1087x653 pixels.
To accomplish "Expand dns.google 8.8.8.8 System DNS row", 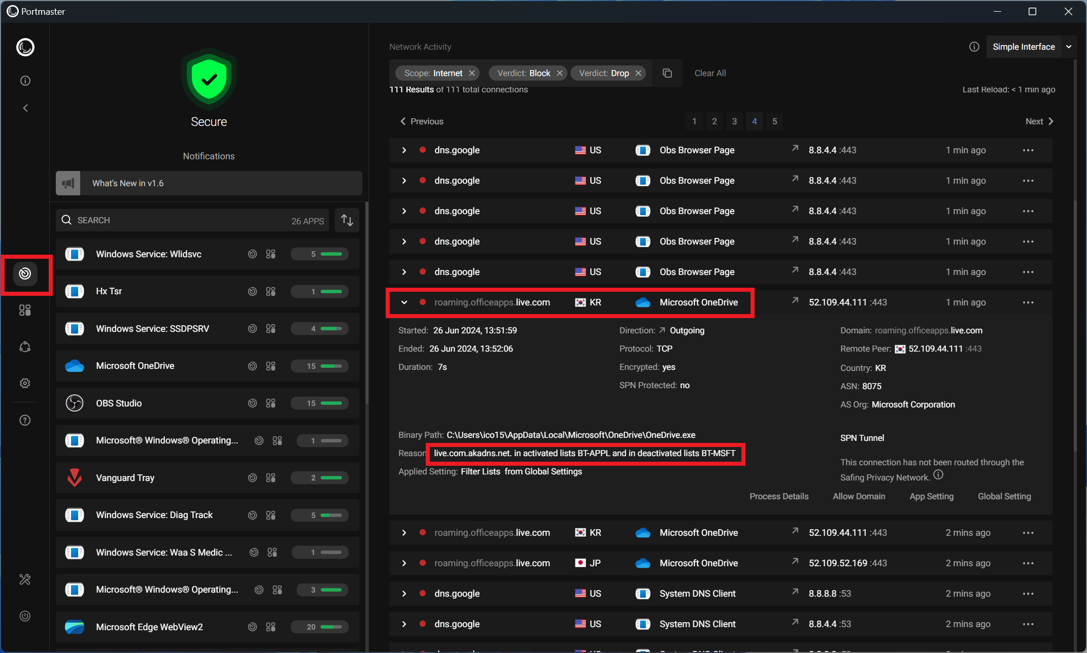I will pyautogui.click(x=404, y=594).
